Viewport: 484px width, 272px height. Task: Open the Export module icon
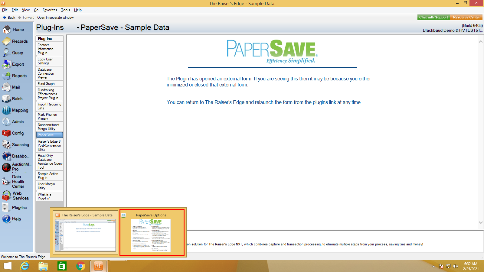point(6,64)
